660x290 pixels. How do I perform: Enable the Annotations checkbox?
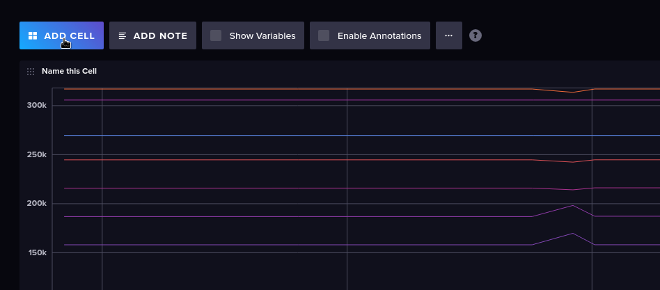pos(324,35)
